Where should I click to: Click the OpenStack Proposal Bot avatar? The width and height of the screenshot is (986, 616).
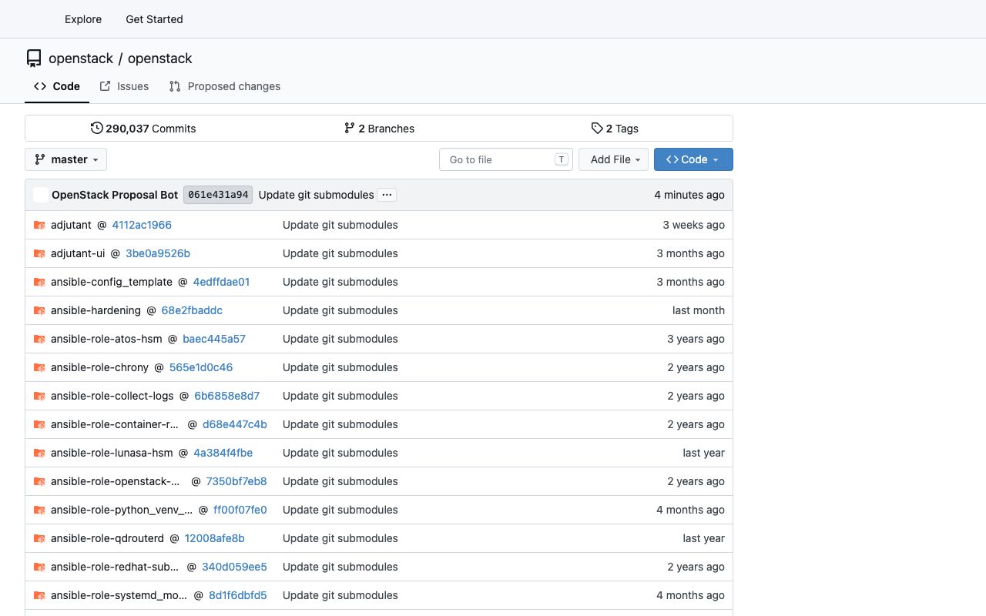click(x=41, y=195)
